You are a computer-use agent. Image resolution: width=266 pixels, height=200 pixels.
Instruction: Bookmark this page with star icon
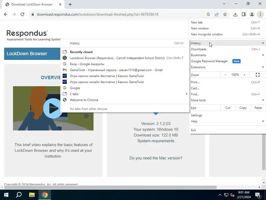(x=225, y=15)
